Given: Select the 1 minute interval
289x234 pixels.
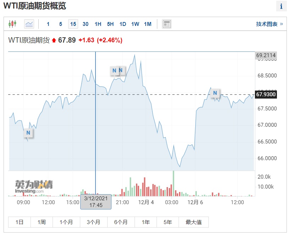Looking at the screenshot, I should tap(48, 24).
